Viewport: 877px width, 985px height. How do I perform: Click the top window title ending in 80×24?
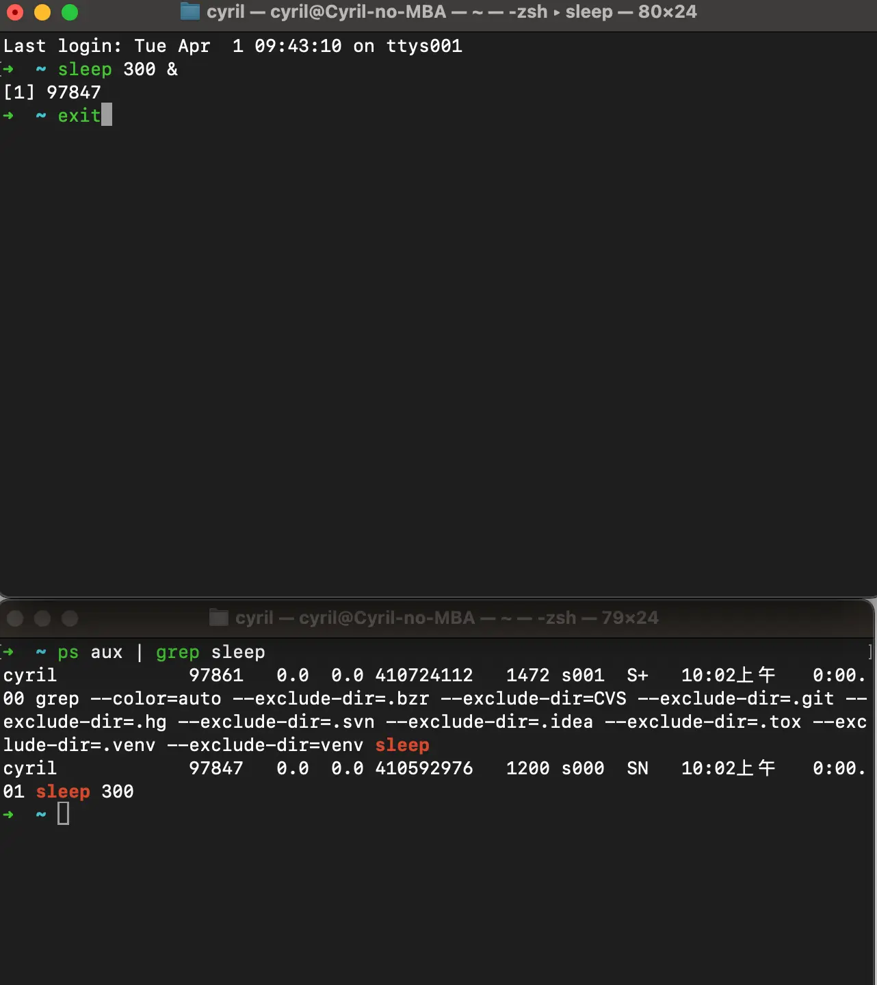pos(451,12)
